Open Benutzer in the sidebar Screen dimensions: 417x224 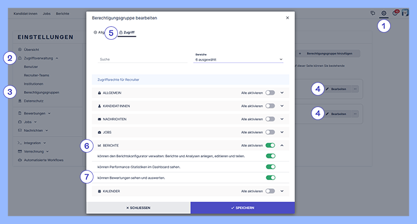(x=31, y=67)
